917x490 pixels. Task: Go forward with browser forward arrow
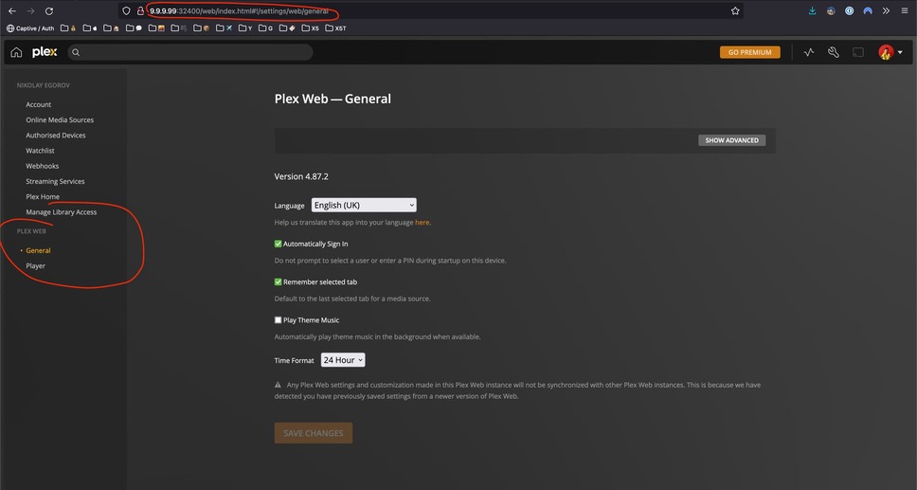coord(30,11)
